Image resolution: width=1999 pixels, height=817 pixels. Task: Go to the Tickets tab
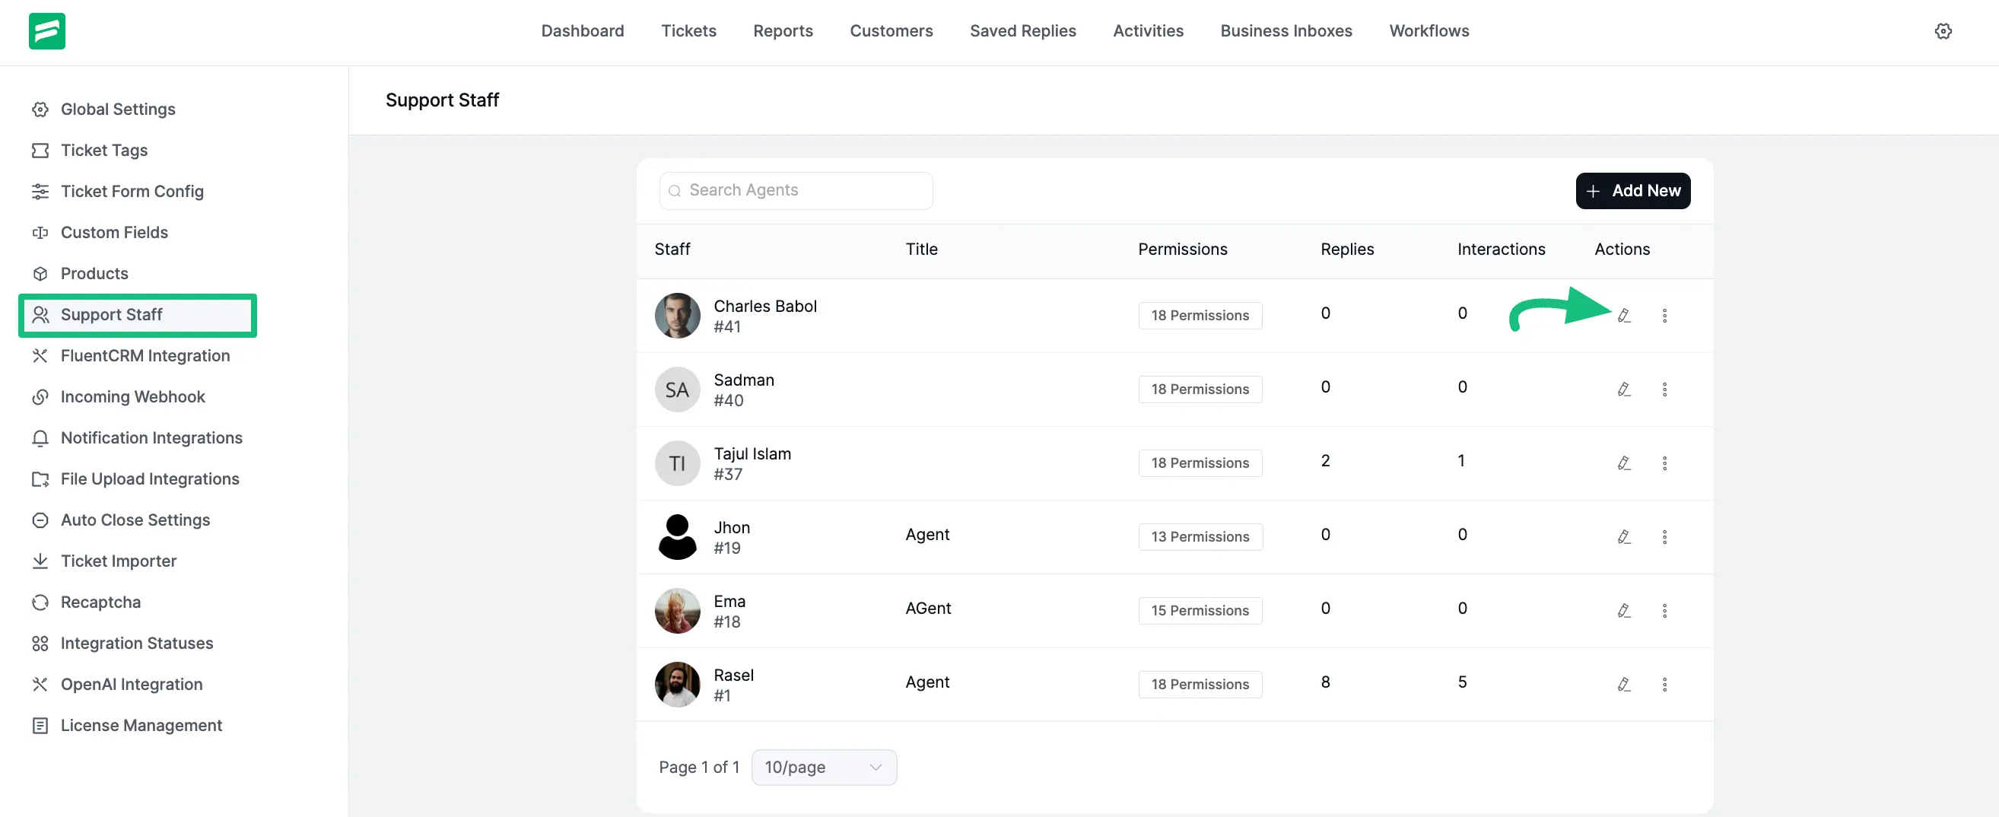pyautogui.click(x=688, y=31)
